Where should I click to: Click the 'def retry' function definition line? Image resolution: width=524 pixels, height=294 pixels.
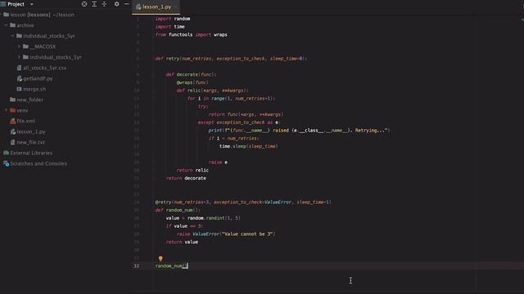[x=231, y=59]
